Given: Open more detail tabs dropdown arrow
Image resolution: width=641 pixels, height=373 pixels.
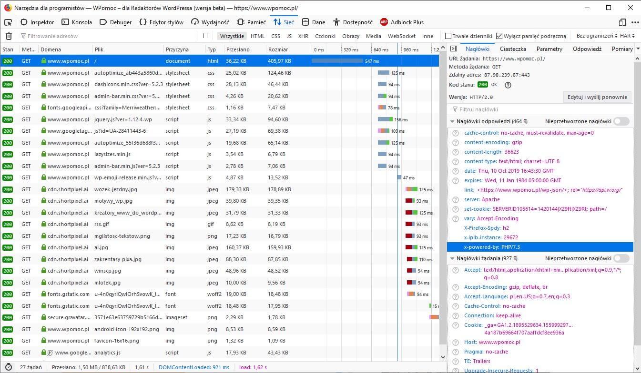Looking at the screenshot, I should pyautogui.click(x=637, y=49).
